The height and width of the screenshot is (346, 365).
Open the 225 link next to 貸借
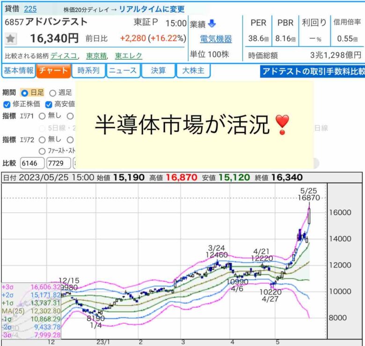pyautogui.click(x=30, y=9)
